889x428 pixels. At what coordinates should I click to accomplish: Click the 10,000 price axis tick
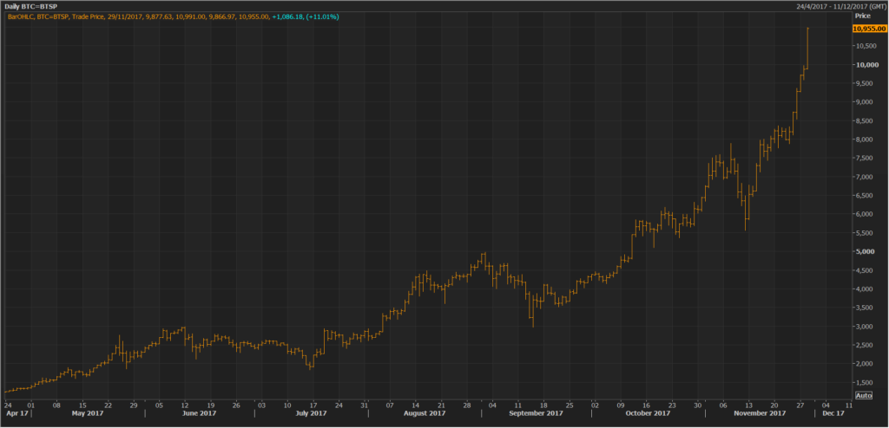point(867,65)
